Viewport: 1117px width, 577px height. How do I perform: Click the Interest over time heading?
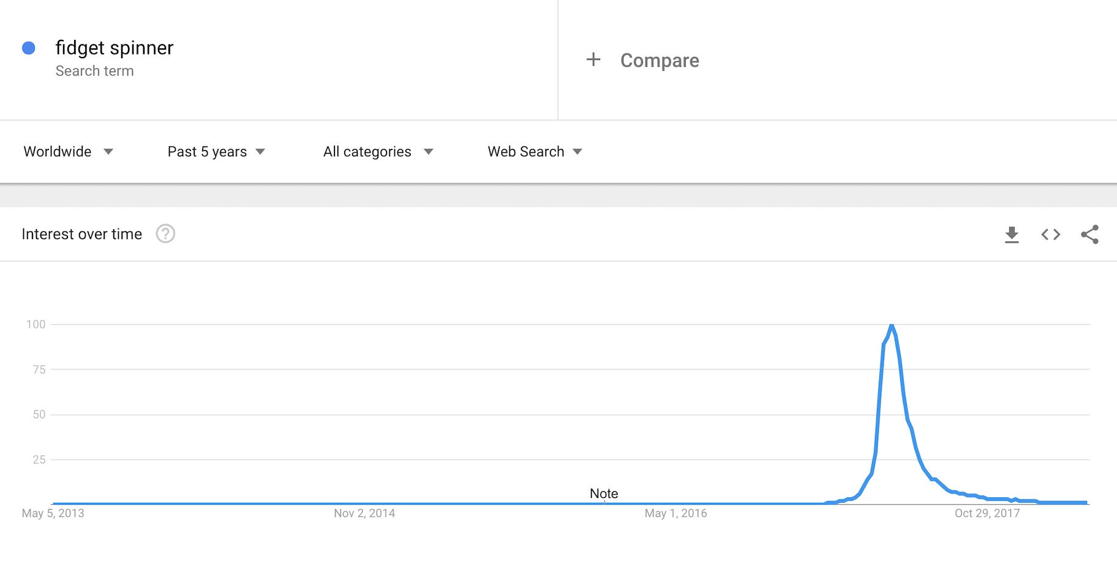coord(81,234)
